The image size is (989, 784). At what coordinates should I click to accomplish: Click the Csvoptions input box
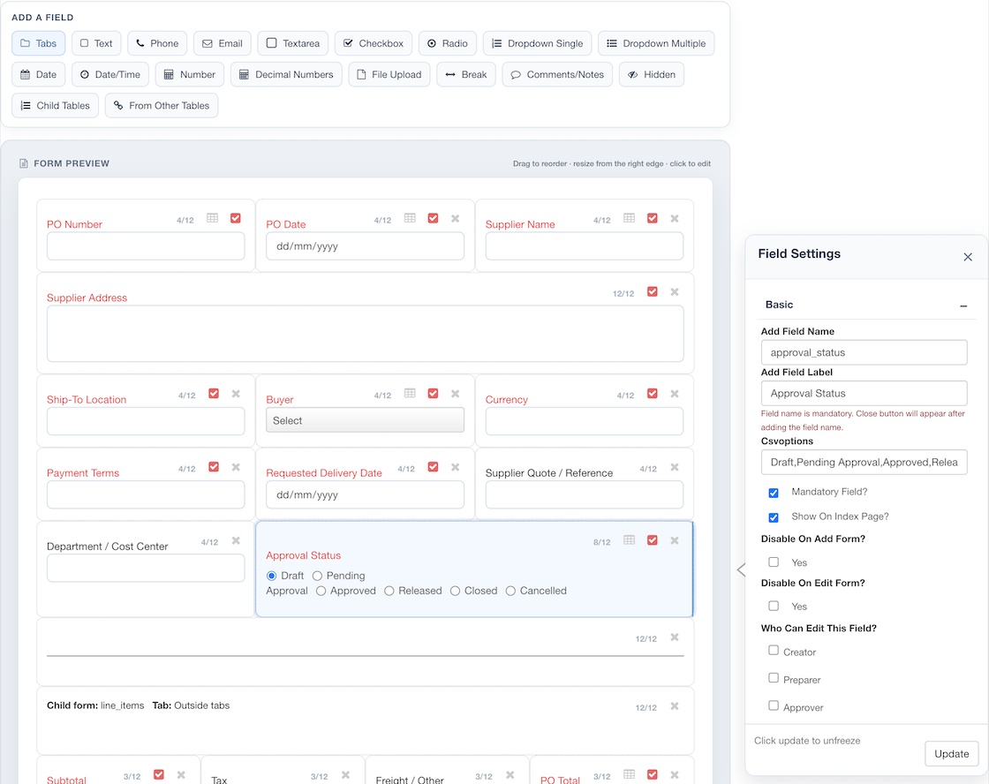864,463
